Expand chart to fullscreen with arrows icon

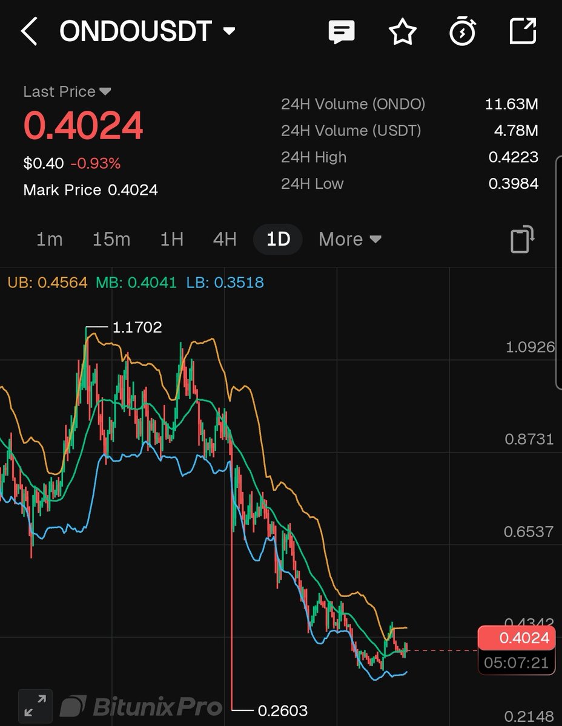point(35,706)
